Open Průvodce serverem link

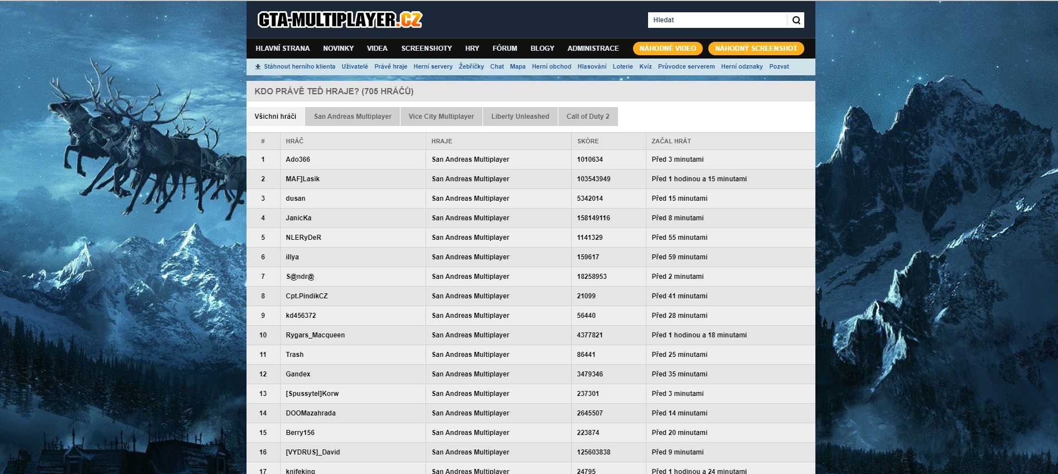point(687,66)
